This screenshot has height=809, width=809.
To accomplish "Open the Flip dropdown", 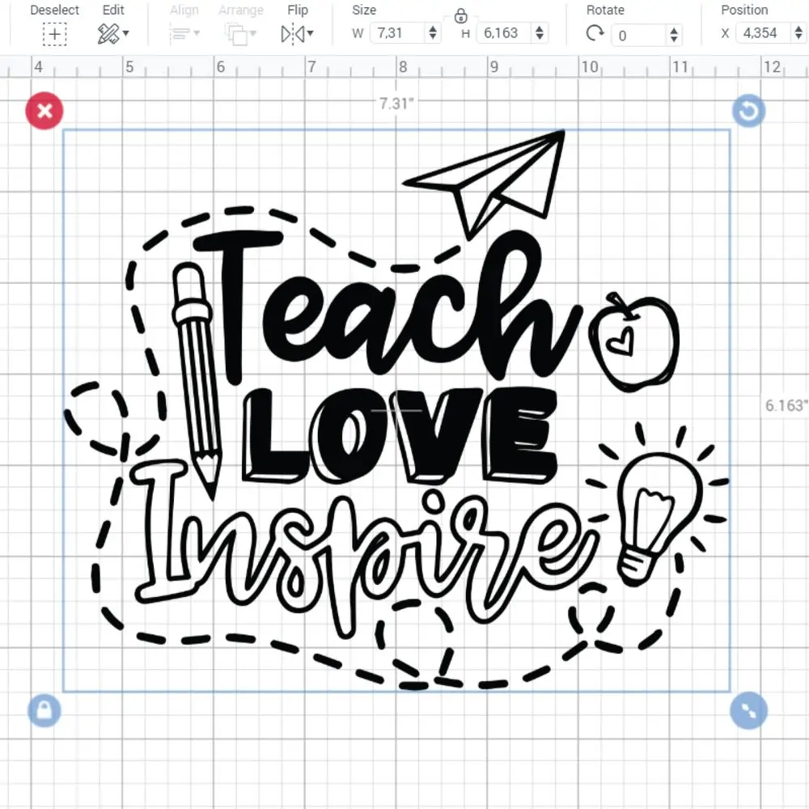I will point(310,33).
